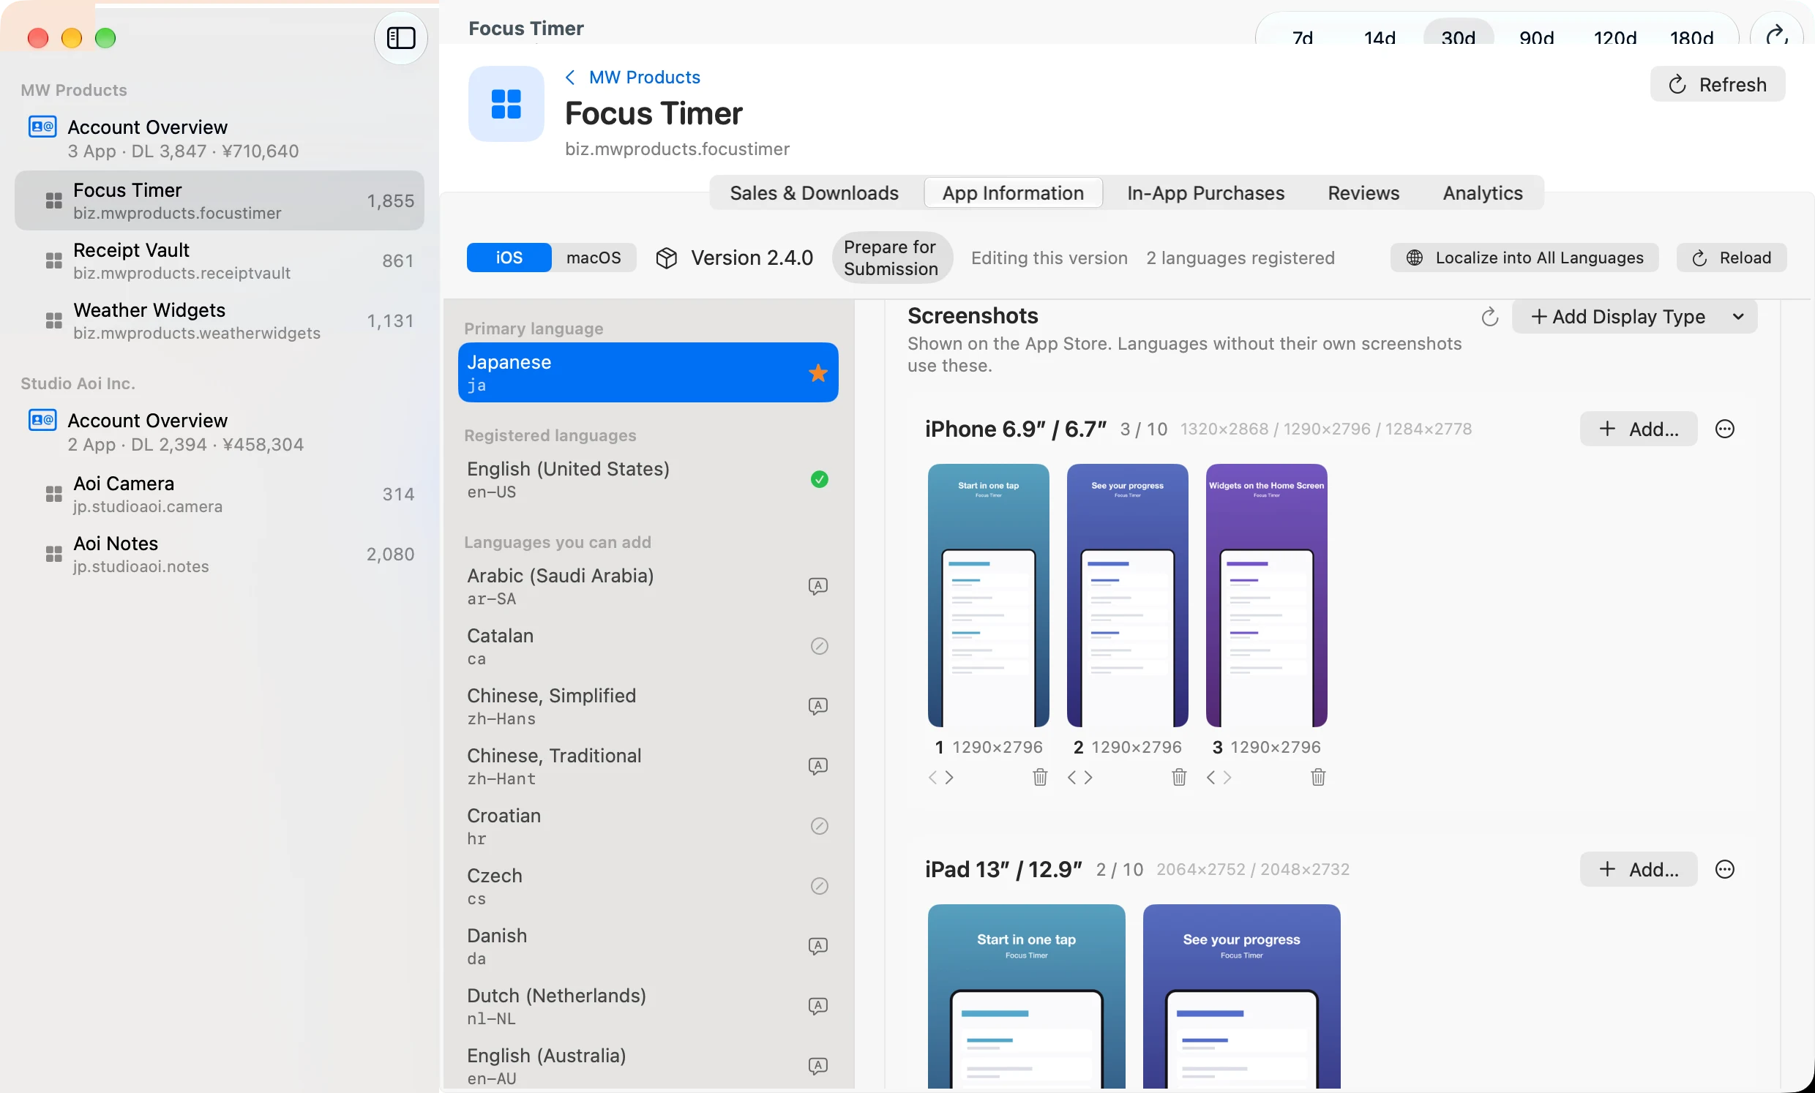Open the 'Start in one tap' iPad screenshot

click(1027, 997)
